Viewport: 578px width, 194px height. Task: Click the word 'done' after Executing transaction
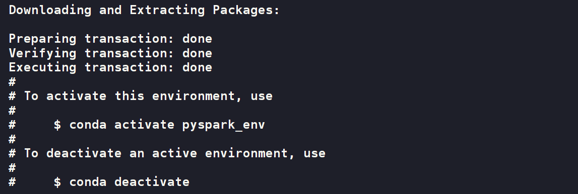coord(197,67)
